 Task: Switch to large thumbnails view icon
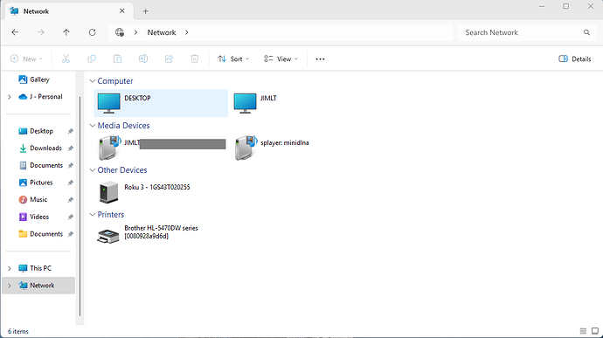click(595, 331)
